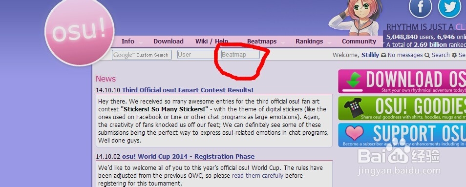This screenshot has width=466, height=187.
Task: Click the DOWNLOAD OSU banner
Action: 402,82
